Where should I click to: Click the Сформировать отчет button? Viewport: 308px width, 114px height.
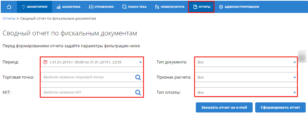(x=280, y=107)
